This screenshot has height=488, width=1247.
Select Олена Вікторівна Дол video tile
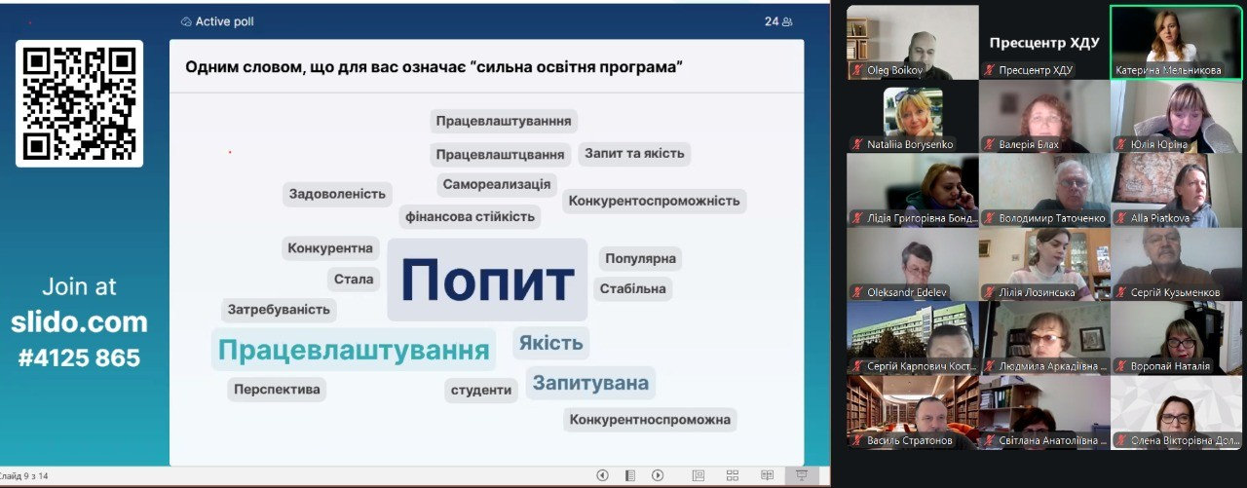(x=1177, y=412)
